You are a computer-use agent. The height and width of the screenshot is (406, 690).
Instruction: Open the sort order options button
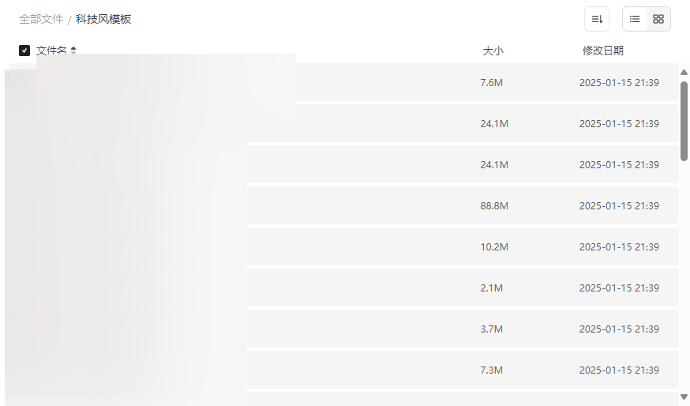coord(597,19)
